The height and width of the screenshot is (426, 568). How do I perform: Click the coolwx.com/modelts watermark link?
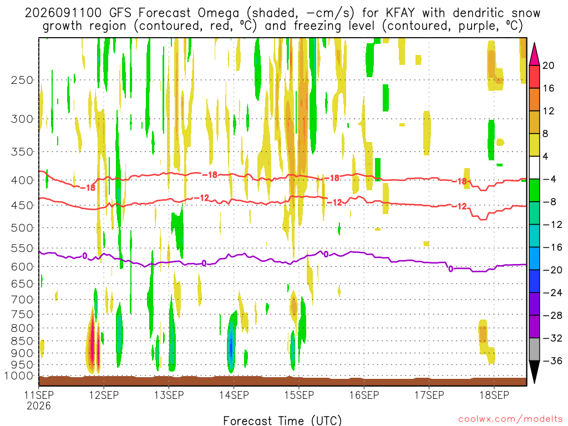(x=510, y=419)
